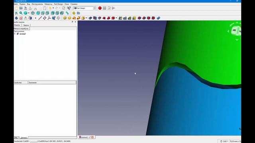Open the Part Design menu
This screenshot has height=143, width=255.
(59, 4)
